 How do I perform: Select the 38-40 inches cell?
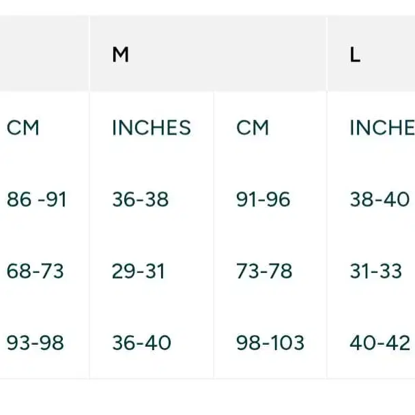[380, 200]
